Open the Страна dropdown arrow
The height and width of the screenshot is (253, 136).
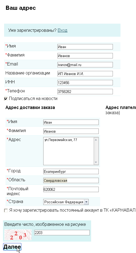pyautogui.click(x=86, y=202)
